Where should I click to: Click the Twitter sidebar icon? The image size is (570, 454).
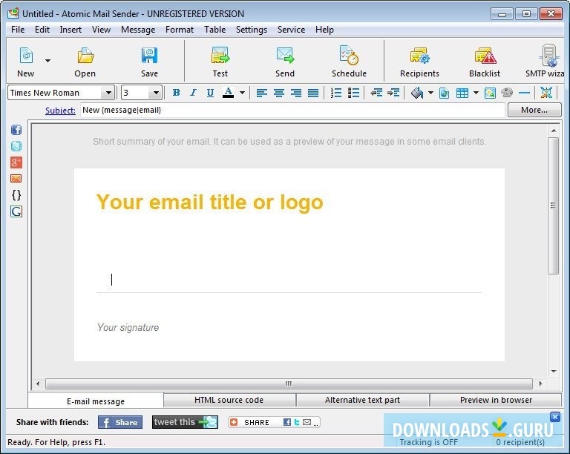click(16, 146)
